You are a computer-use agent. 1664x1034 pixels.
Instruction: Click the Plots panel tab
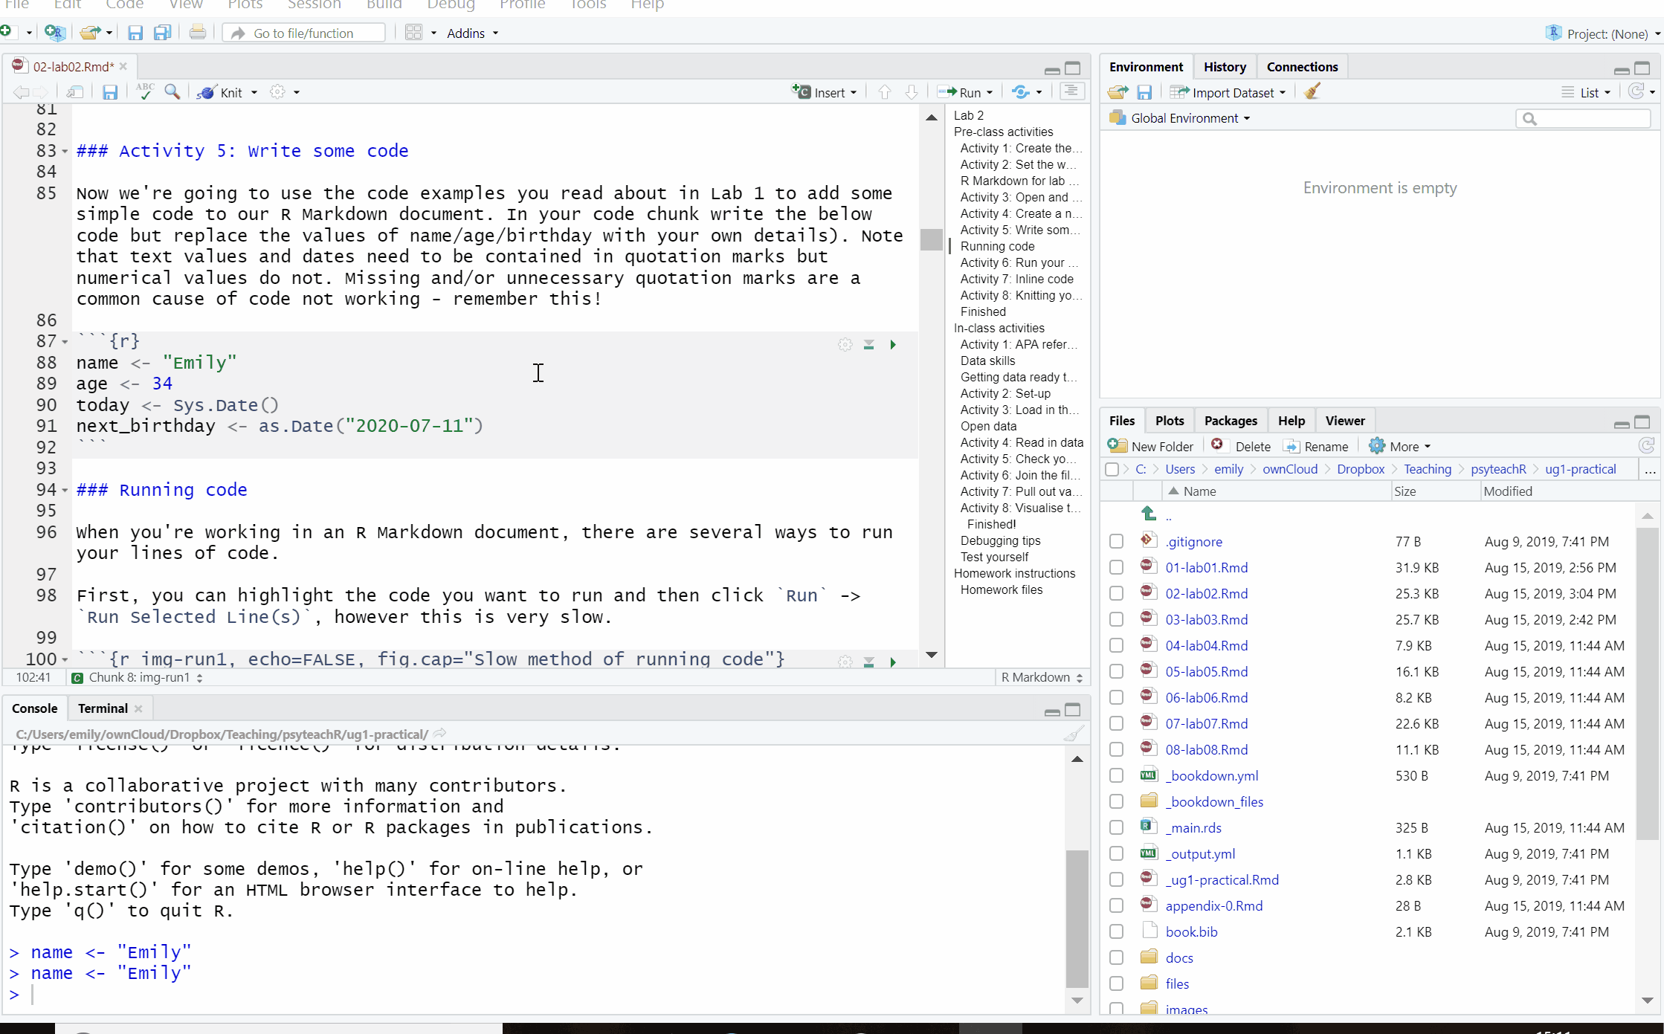tap(1167, 421)
